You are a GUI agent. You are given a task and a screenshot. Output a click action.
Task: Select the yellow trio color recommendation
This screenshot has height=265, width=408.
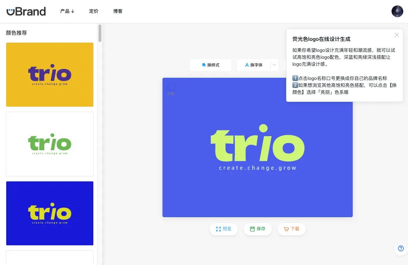(x=49, y=74)
